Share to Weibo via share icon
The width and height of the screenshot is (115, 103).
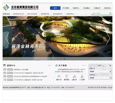click(x=103, y=65)
